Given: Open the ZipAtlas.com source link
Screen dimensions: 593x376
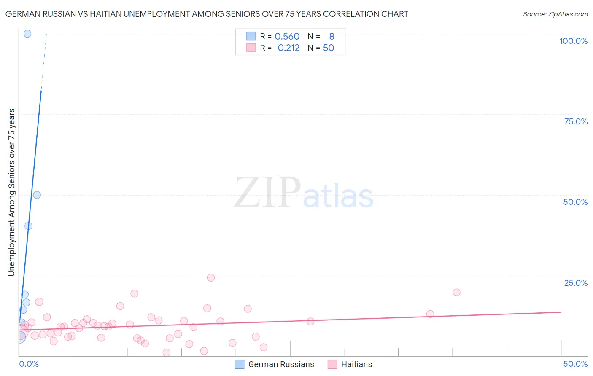Looking at the screenshot, I should click(555, 14).
